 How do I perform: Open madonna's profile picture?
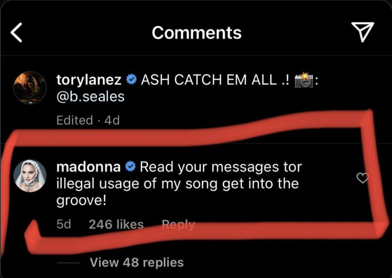point(30,176)
